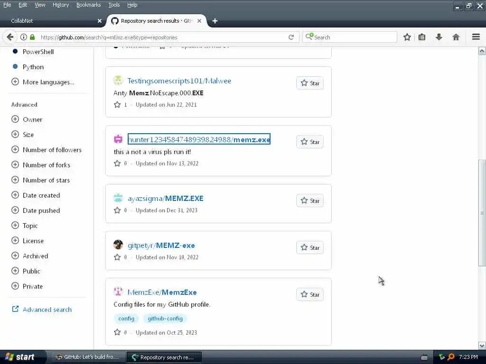Expand the License filter
This screenshot has height=364, width=486.
pyautogui.click(x=27, y=241)
